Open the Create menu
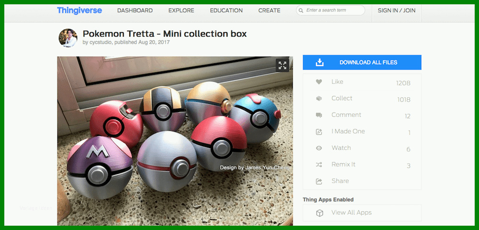 click(x=269, y=11)
